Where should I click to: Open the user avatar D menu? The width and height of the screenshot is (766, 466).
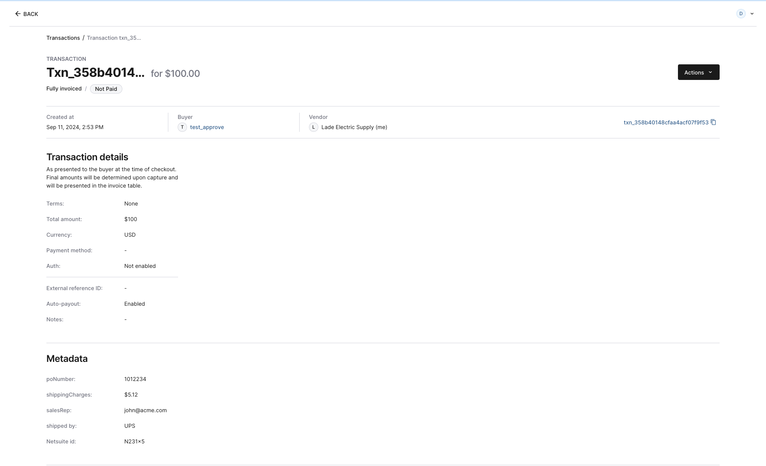(741, 14)
